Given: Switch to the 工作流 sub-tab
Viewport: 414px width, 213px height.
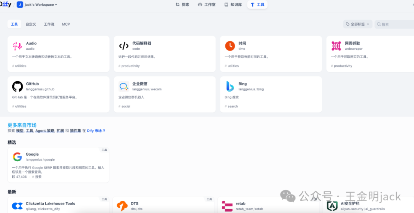Looking at the screenshot, I should [x=49, y=24].
